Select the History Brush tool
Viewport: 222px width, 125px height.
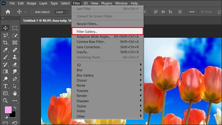pyautogui.click(x=5, y=64)
